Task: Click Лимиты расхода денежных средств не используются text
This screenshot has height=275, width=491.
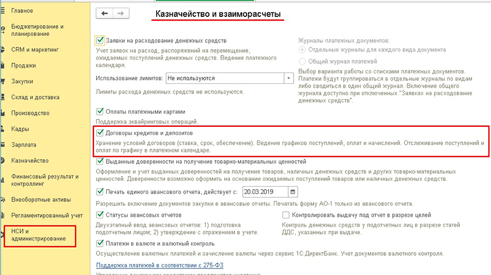Action: [170, 92]
